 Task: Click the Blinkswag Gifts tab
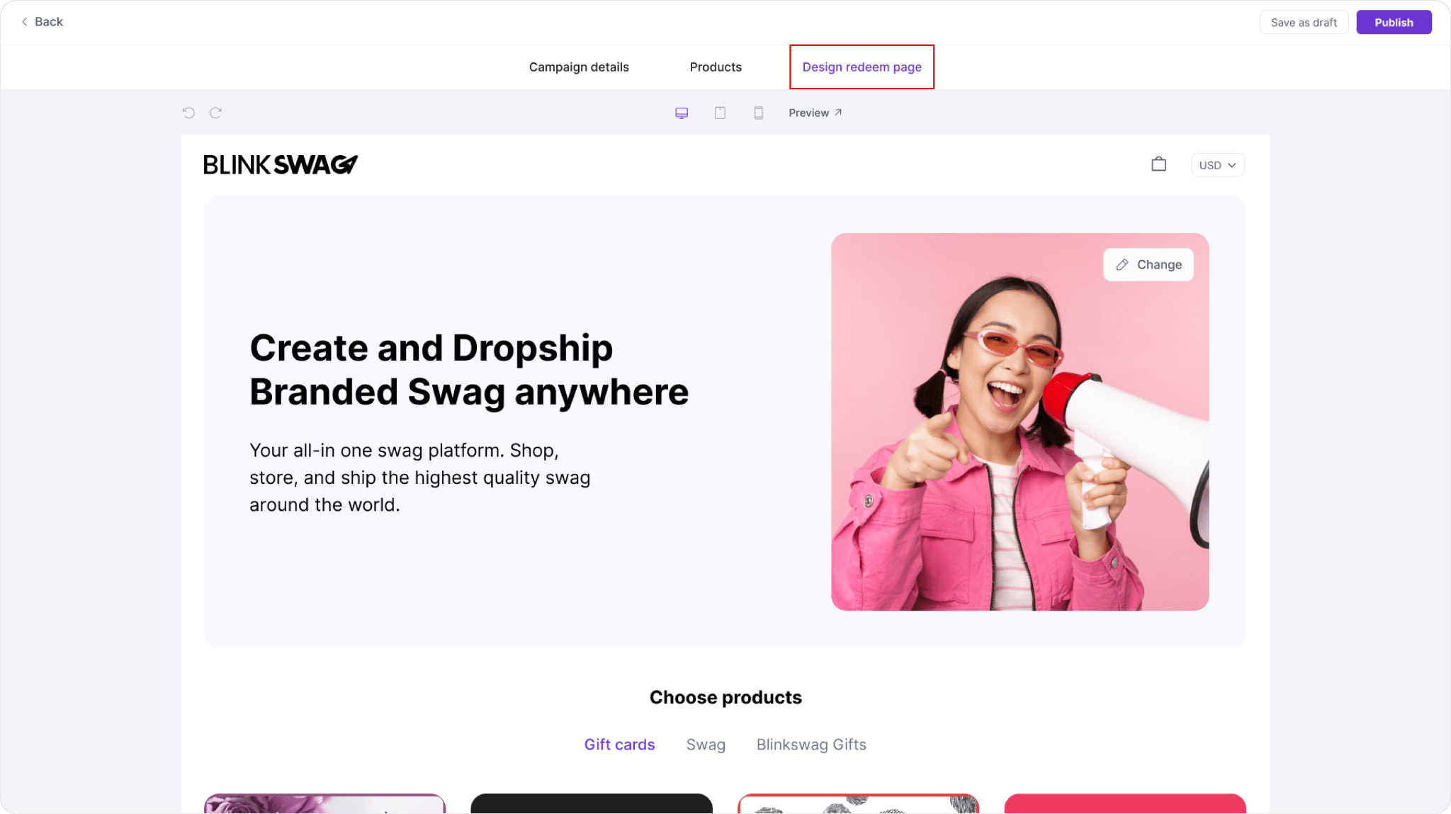(811, 745)
